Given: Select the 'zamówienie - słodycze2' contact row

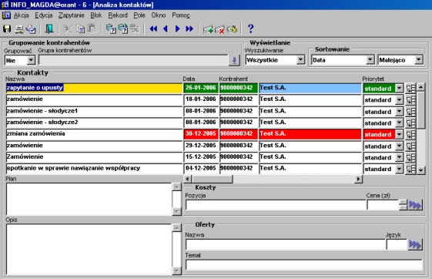Looking at the screenshot, I should (94, 123).
